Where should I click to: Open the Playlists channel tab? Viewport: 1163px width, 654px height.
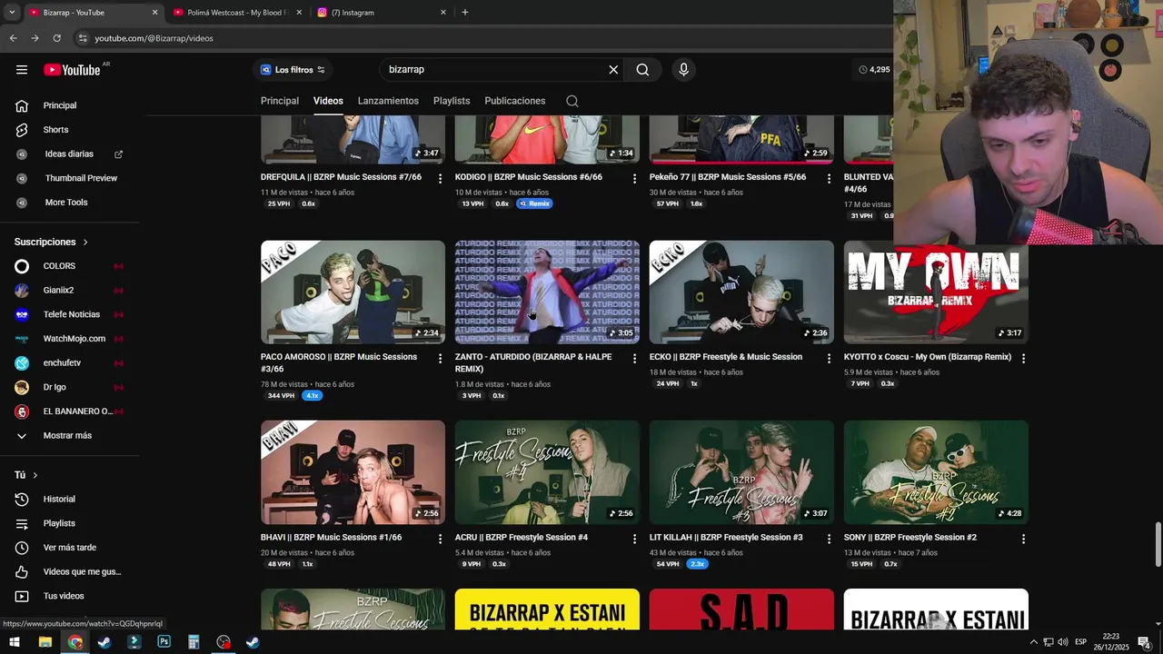click(452, 101)
